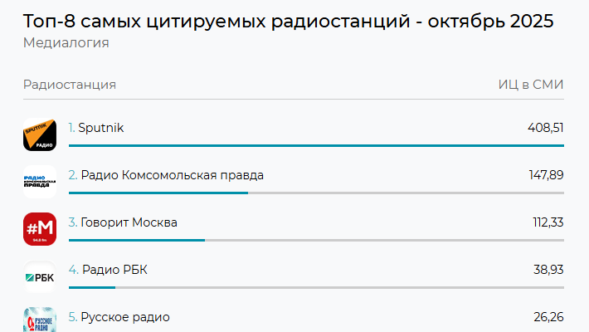Click the Медиалогия source subtitle
This screenshot has width=589, height=332.
(x=66, y=43)
